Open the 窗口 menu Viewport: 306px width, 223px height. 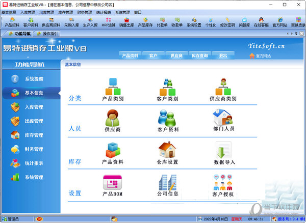[x=138, y=12]
